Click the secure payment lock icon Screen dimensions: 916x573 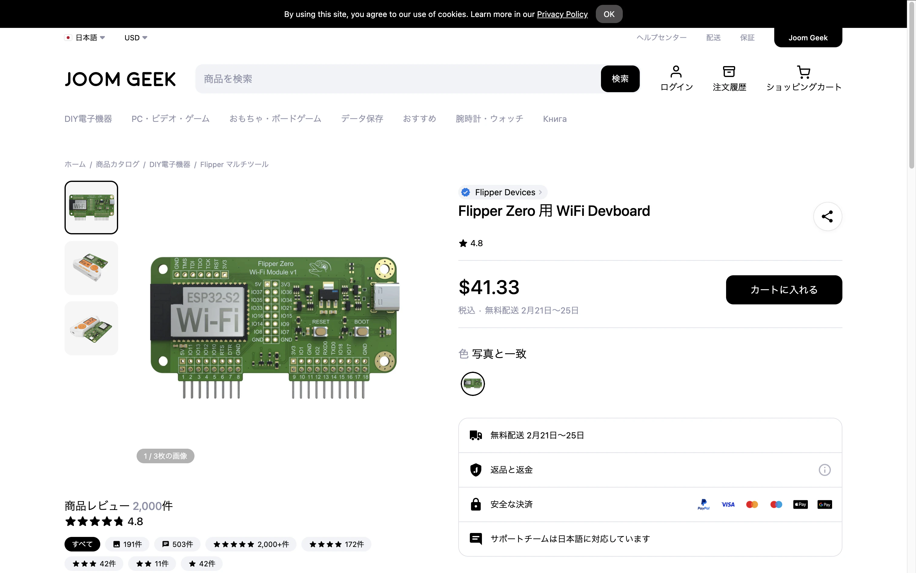click(476, 504)
